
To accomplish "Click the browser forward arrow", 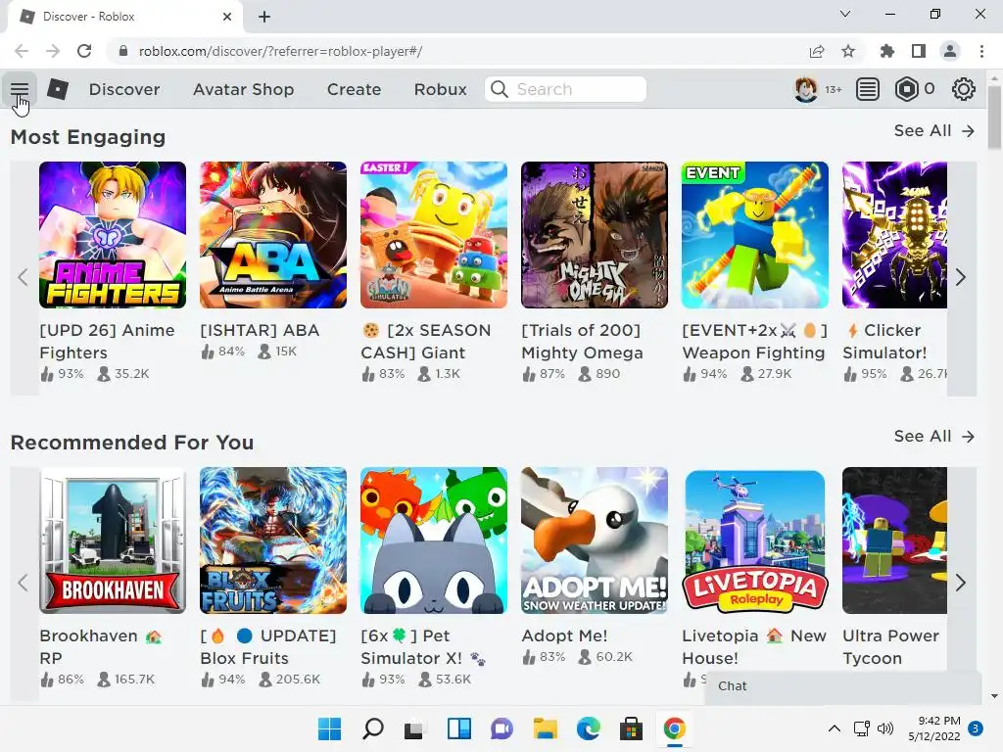I will (x=53, y=51).
